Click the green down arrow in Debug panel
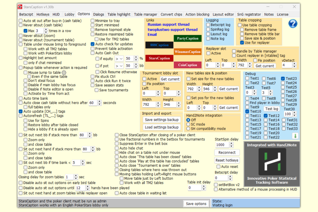The width and height of the screenshot is (318, 212). [295, 136]
